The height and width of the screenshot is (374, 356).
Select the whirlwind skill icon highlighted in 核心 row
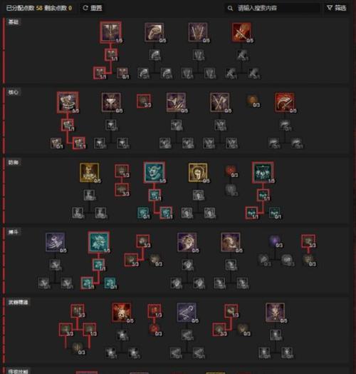68,102
